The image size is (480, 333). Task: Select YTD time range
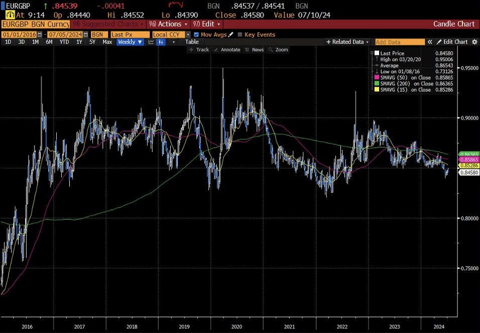[64, 42]
